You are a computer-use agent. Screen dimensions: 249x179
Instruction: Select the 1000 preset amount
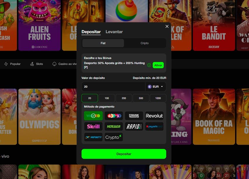click(x=158, y=98)
